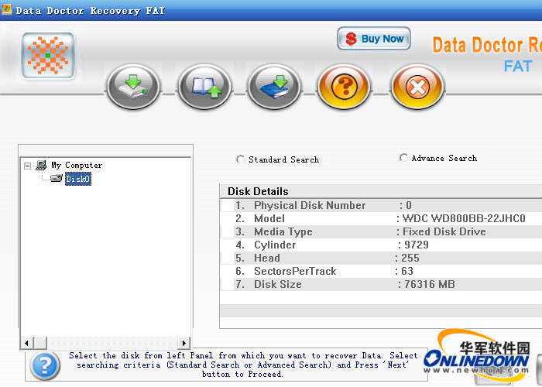Select the Standard Search radio button

coord(240,159)
